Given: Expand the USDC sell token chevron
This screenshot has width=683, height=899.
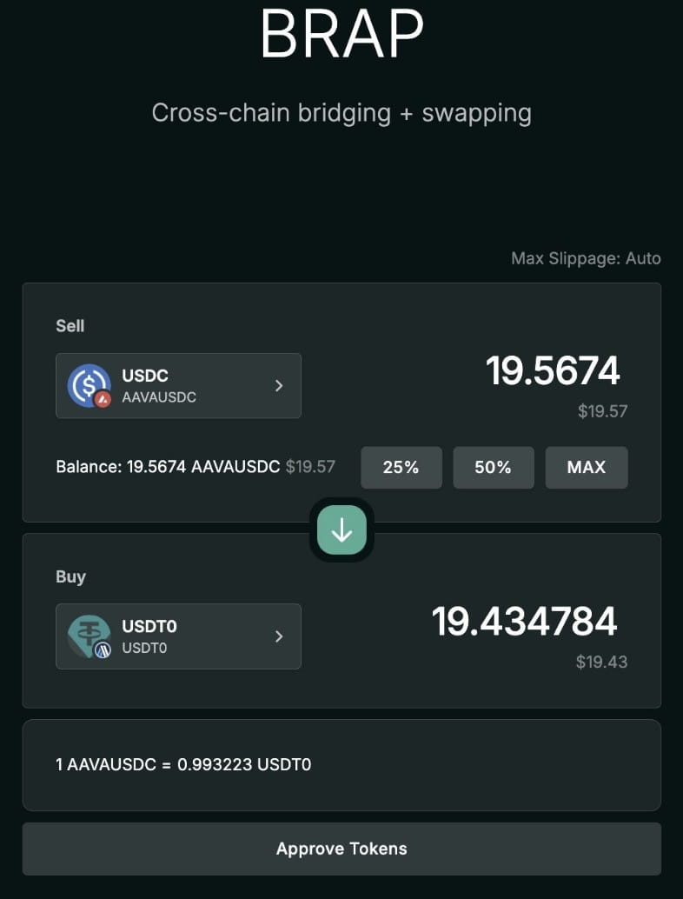Looking at the screenshot, I should (x=279, y=386).
